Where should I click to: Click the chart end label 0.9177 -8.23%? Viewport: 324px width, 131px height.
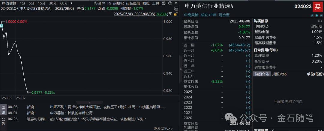(x=43, y=93)
